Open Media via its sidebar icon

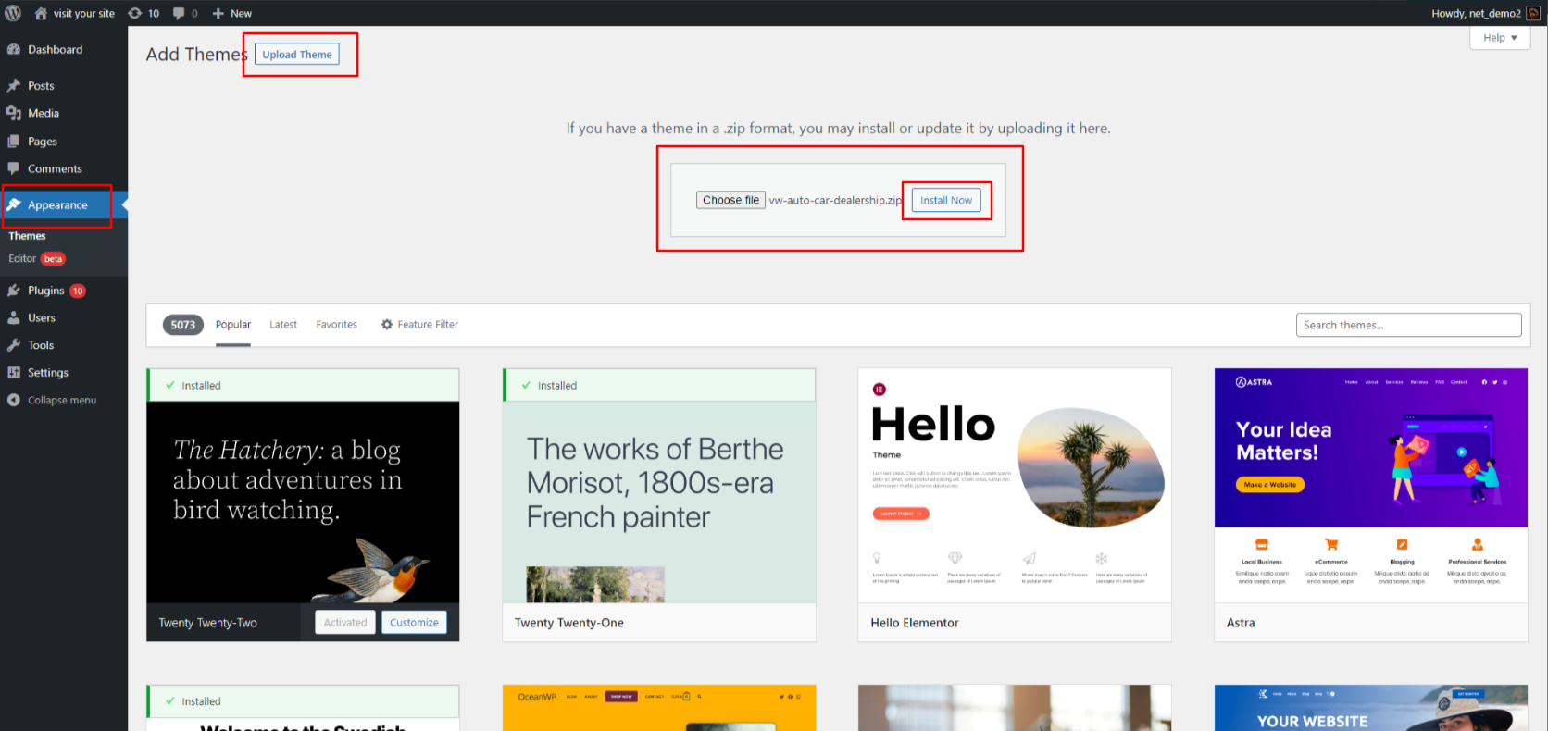click(14, 113)
